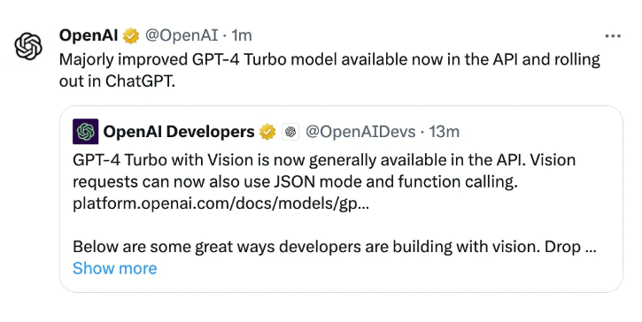
Task: Click OpenAI Developers' gold verified badge
Action: click(267, 132)
